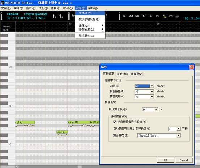200x168 pixels.
Task: Open the 颤音周期 resolution dropdown
Action: point(152,97)
